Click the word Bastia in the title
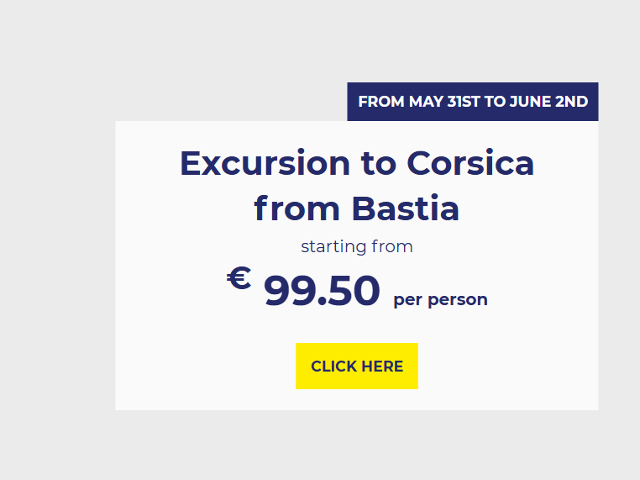Screen dimensions: 640x480 click(406, 208)
